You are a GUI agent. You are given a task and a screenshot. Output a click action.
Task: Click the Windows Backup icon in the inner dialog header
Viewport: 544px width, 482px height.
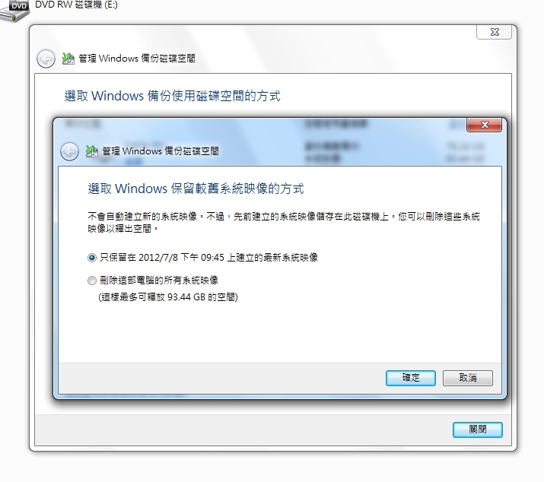click(92, 151)
